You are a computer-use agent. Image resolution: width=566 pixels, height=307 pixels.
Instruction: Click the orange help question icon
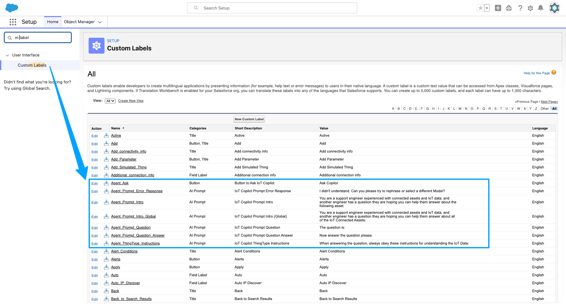click(x=554, y=72)
